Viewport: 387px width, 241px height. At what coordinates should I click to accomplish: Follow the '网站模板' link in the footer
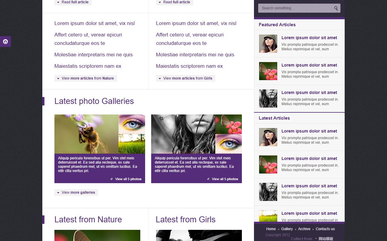326,239
